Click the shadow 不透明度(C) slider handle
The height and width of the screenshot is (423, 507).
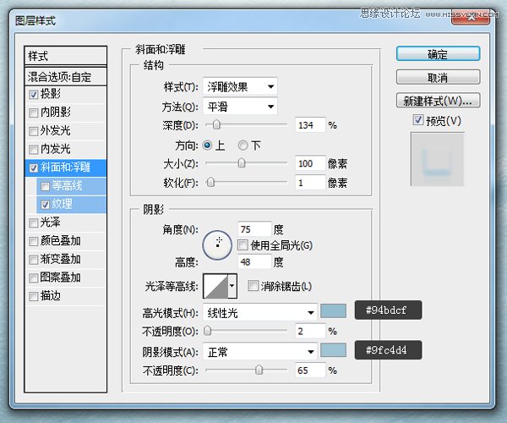[259, 370]
